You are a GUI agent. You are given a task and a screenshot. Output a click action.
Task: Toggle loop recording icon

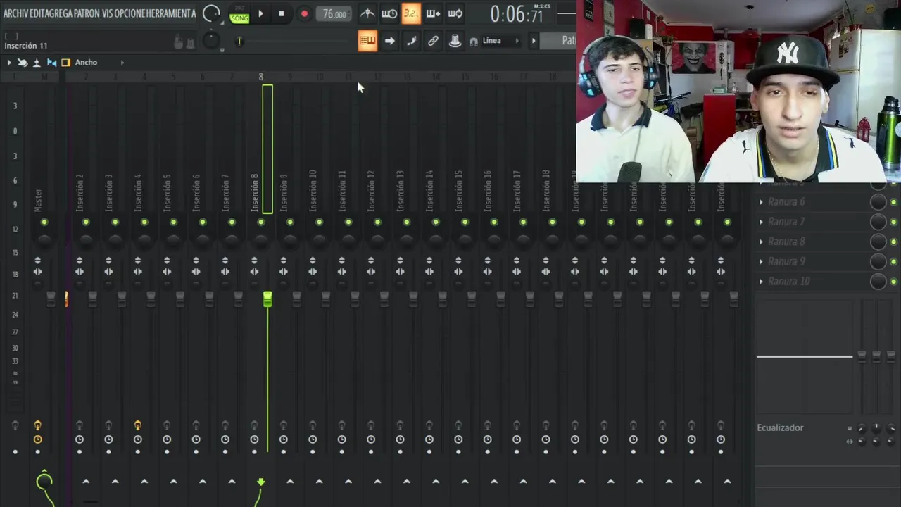pyautogui.click(x=455, y=13)
